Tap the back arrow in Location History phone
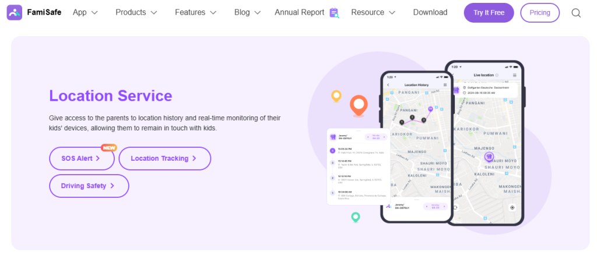Viewport: 597px width, 255px height. click(388, 85)
